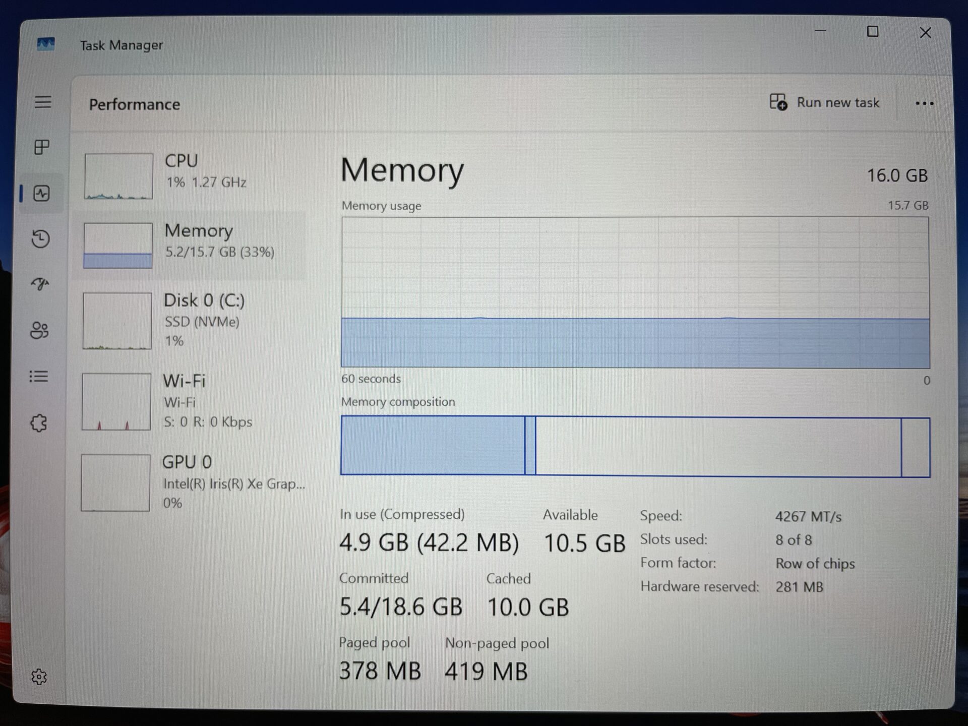Open the App history page icon

point(40,238)
